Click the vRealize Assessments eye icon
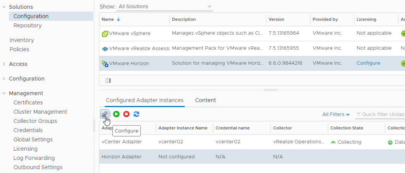Screen dimensions: 405x173 tap(105, 49)
